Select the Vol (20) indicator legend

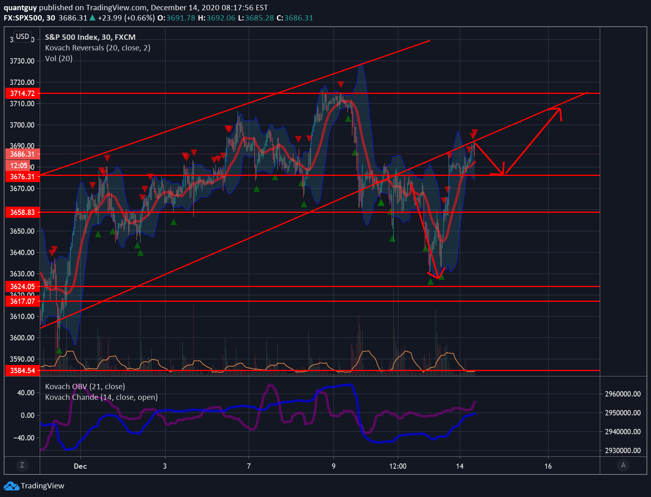[59, 59]
